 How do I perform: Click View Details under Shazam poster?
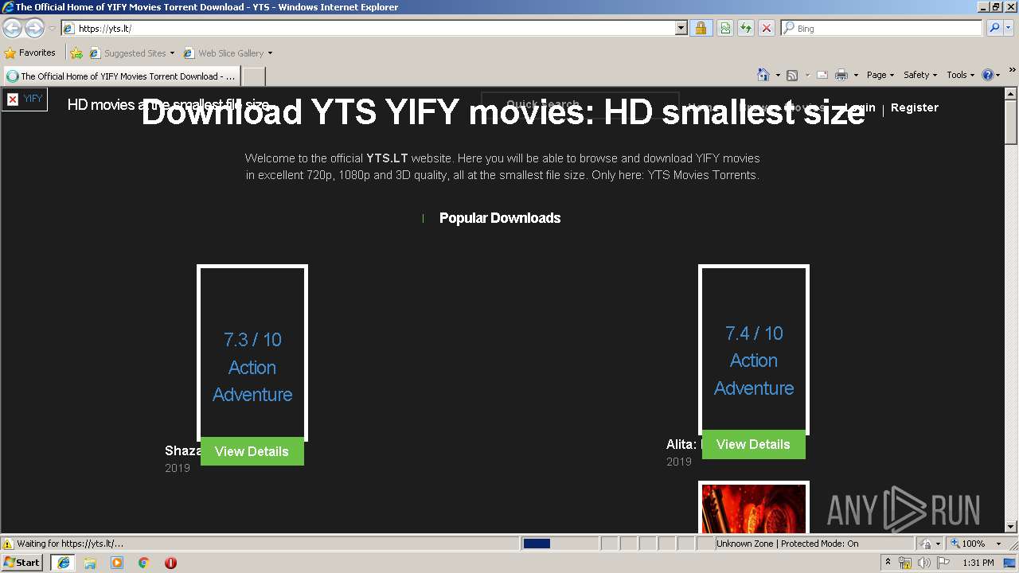point(252,451)
